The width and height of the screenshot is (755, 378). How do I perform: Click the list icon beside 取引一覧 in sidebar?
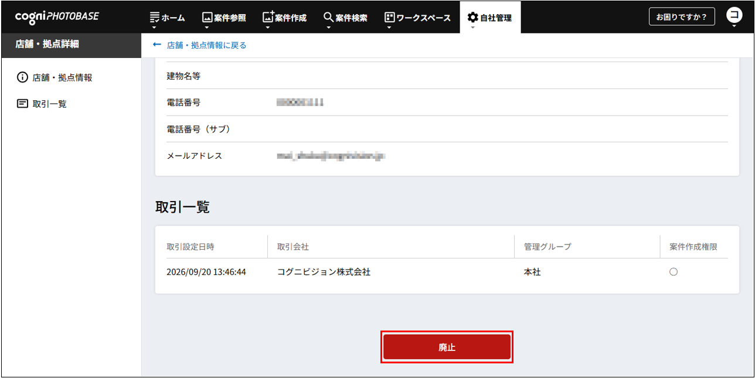22,104
